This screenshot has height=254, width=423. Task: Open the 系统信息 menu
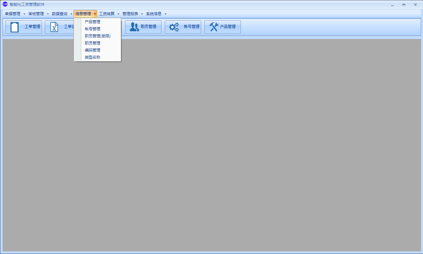tap(154, 14)
